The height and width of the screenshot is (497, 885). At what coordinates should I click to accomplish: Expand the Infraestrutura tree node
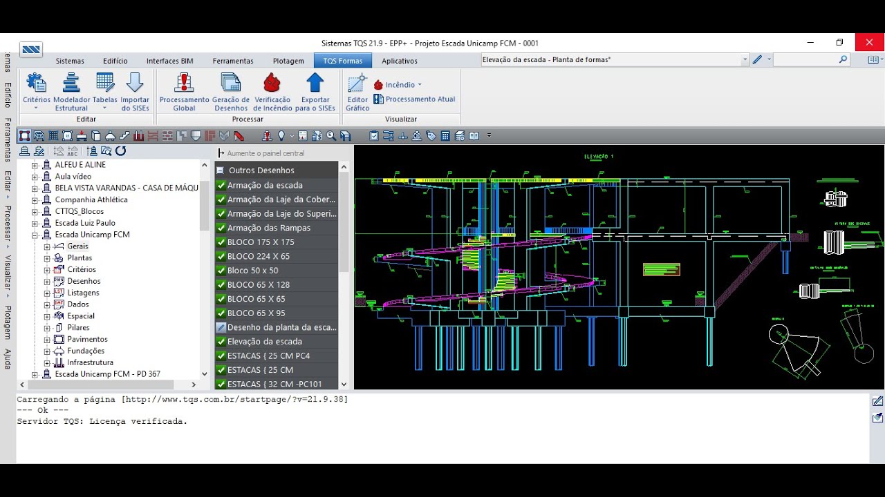(47, 362)
